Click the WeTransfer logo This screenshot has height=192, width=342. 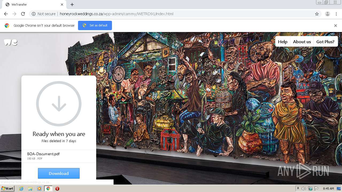coord(11,42)
